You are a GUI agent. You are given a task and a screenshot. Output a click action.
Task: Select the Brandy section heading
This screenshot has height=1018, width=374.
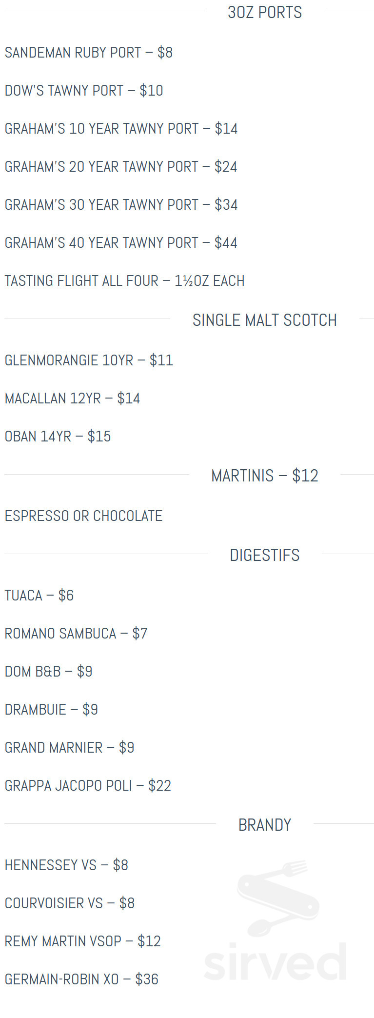click(265, 825)
